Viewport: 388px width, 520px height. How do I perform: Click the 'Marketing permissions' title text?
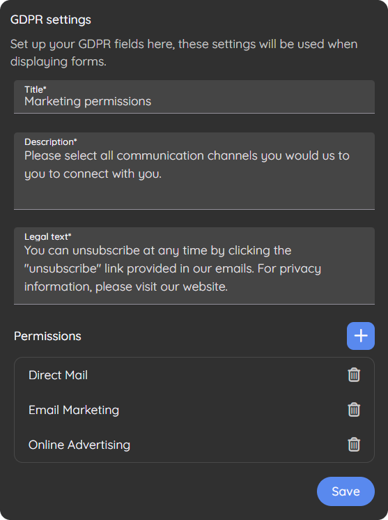click(88, 102)
